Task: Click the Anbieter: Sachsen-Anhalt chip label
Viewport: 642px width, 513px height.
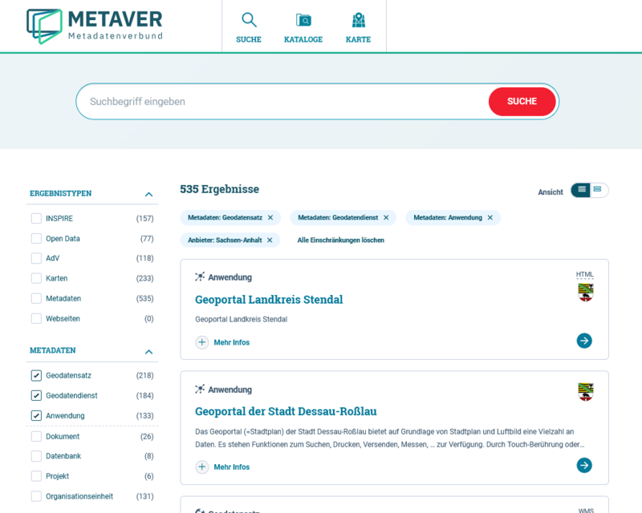Action: (x=225, y=240)
